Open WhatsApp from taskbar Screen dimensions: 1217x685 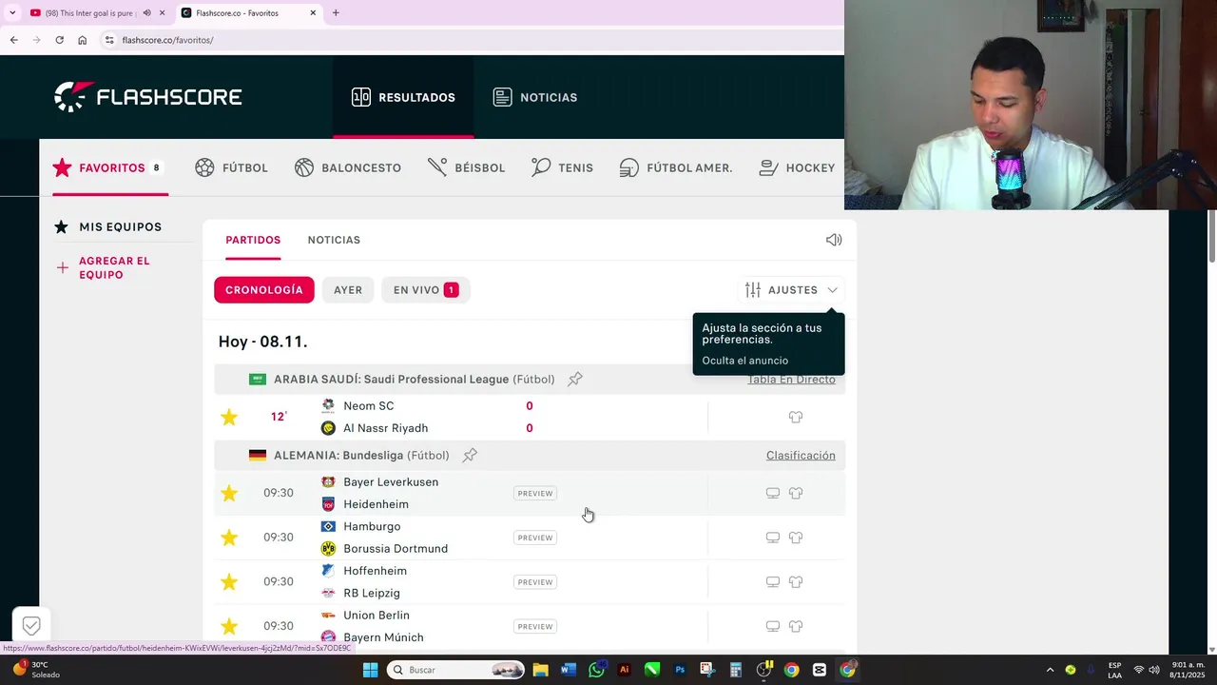pos(596,670)
